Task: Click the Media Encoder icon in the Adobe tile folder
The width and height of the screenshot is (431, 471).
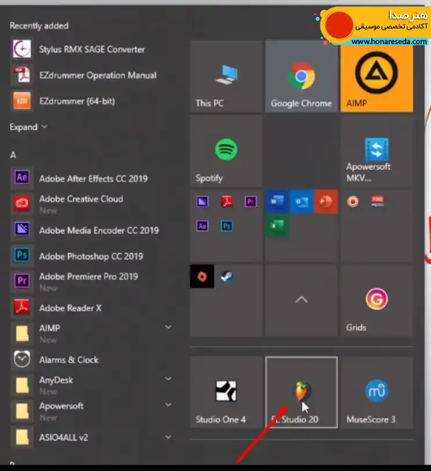Action: pos(202,201)
